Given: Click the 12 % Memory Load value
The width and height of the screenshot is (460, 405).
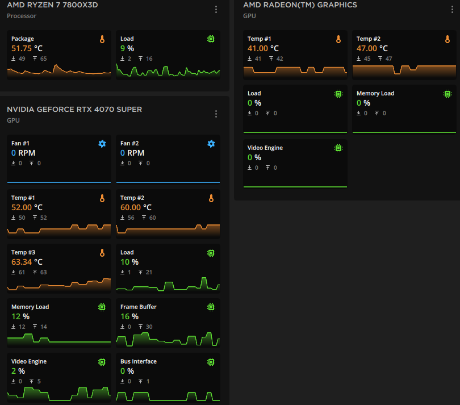Looking at the screenshot, I should 20,316.
